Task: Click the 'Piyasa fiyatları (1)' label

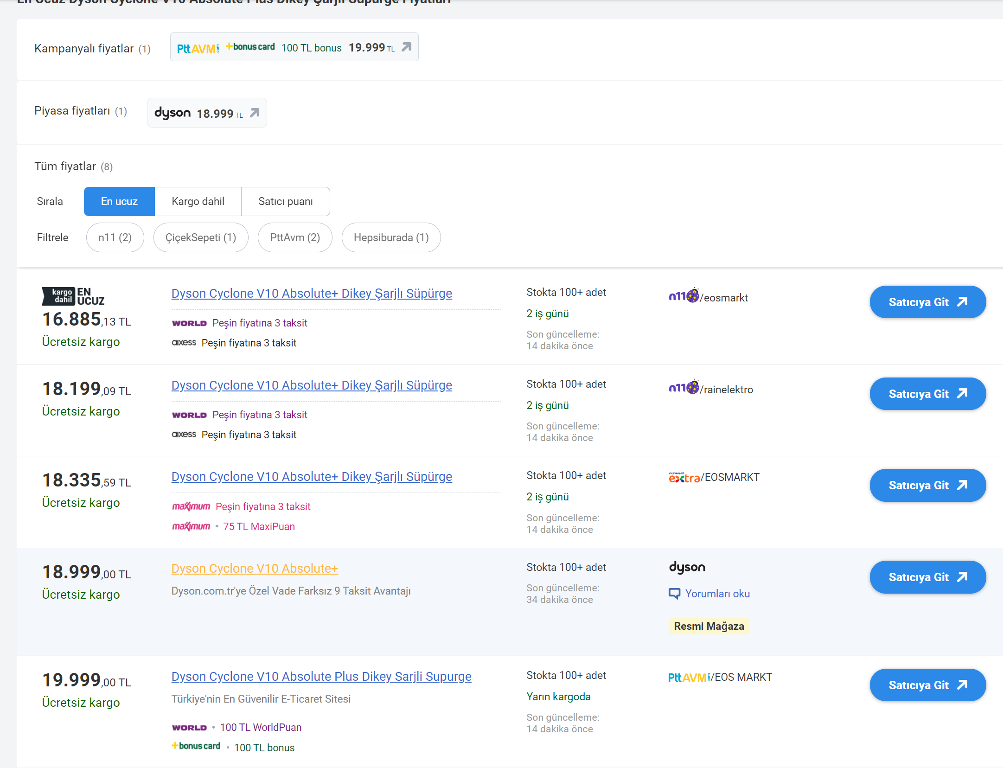Action: (x=81, y=111)
